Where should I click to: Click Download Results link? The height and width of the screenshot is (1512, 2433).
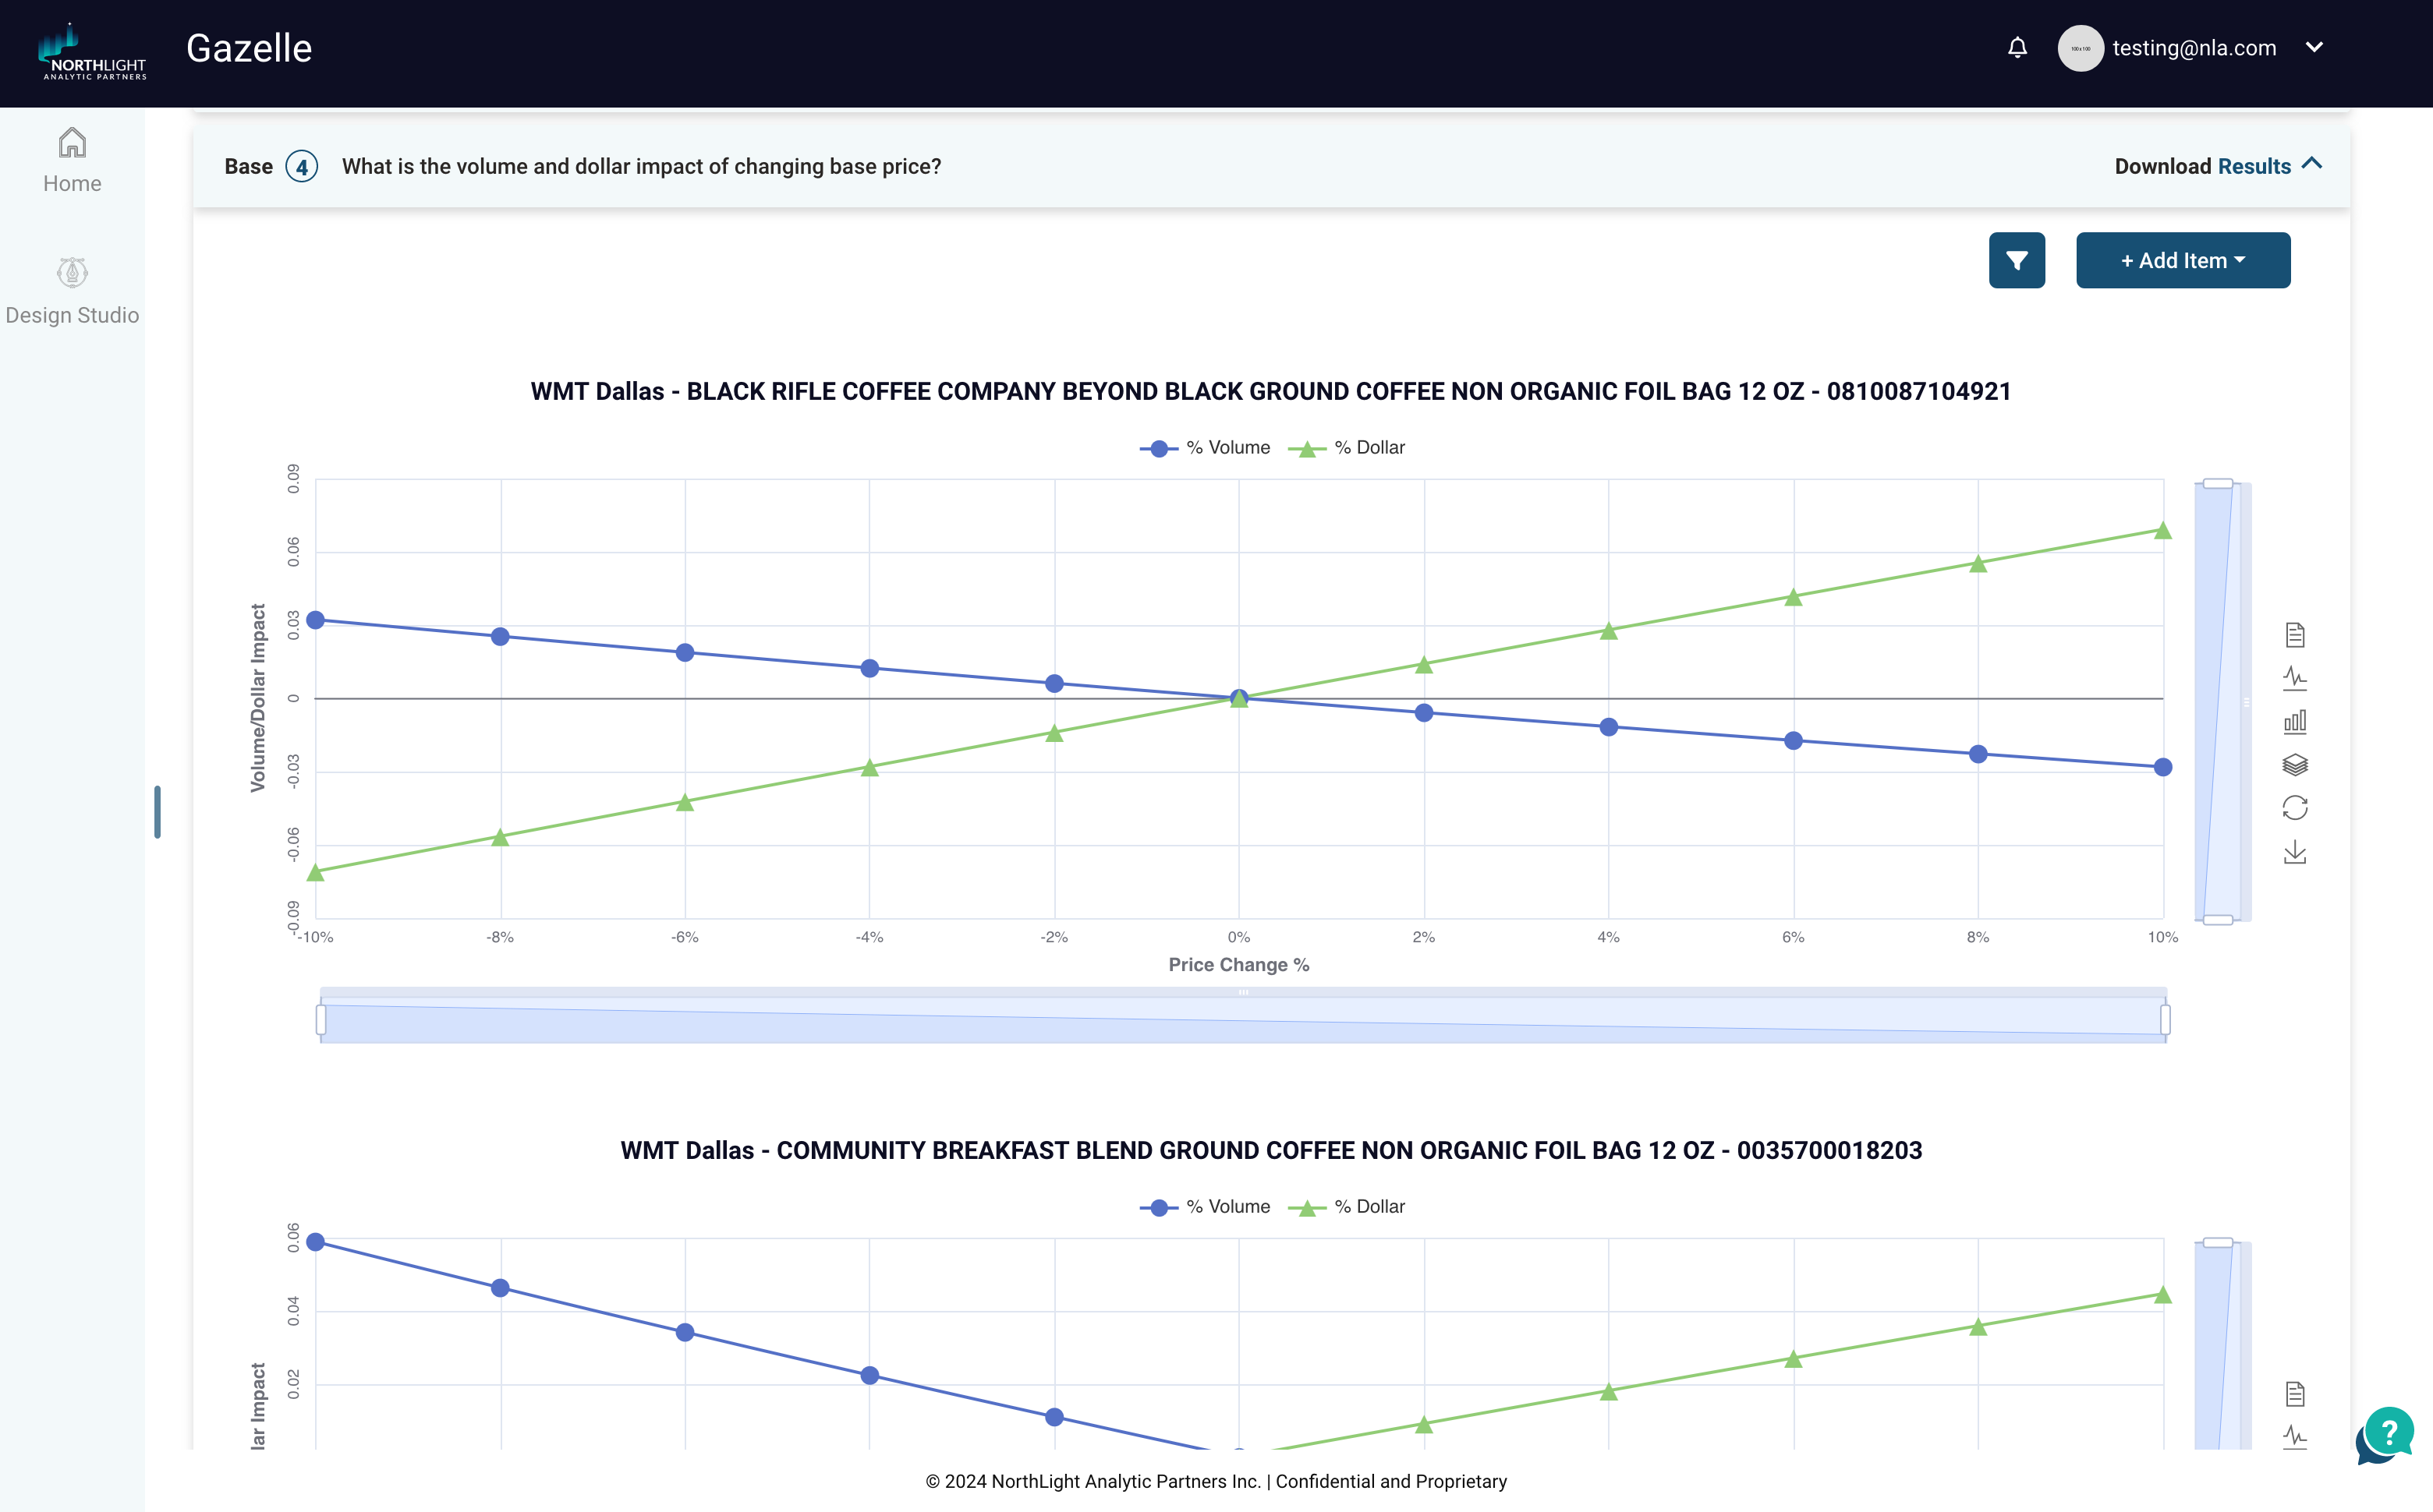pyautogui.click(x=2202, y=166)
